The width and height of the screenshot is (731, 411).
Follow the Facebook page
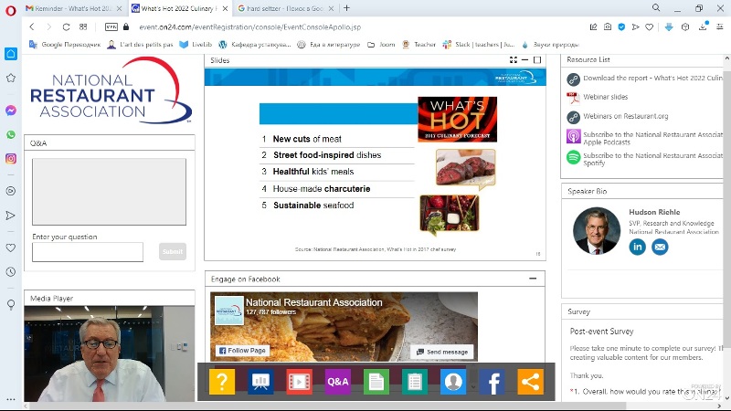(x=242, y=351)
